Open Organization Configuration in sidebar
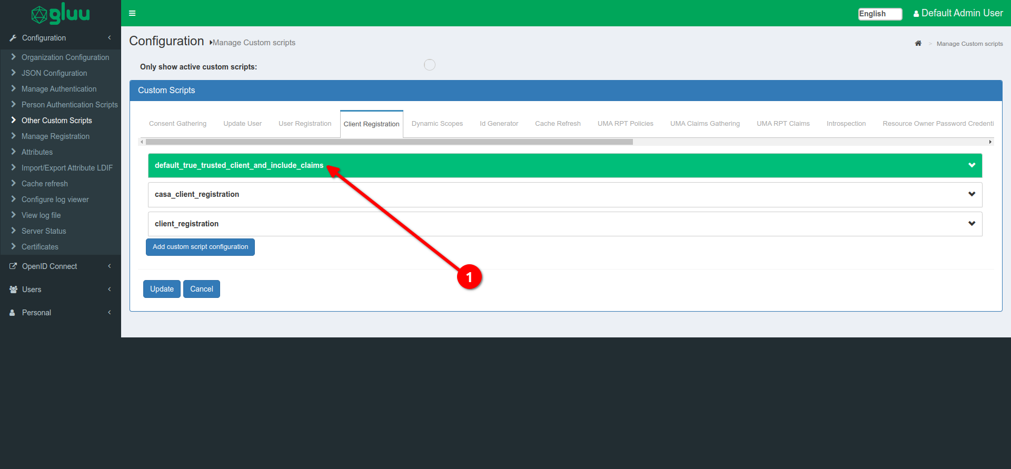This screenshot has height=469, width=1011. tap(65, 57)
